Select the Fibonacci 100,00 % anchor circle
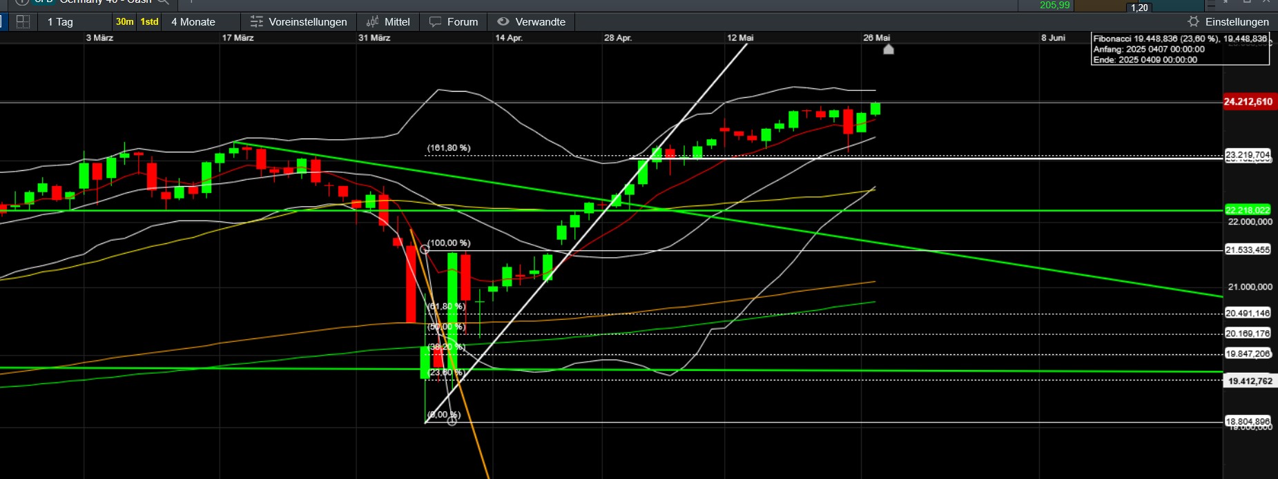1278x479 pixels. (x=425, y=249)
